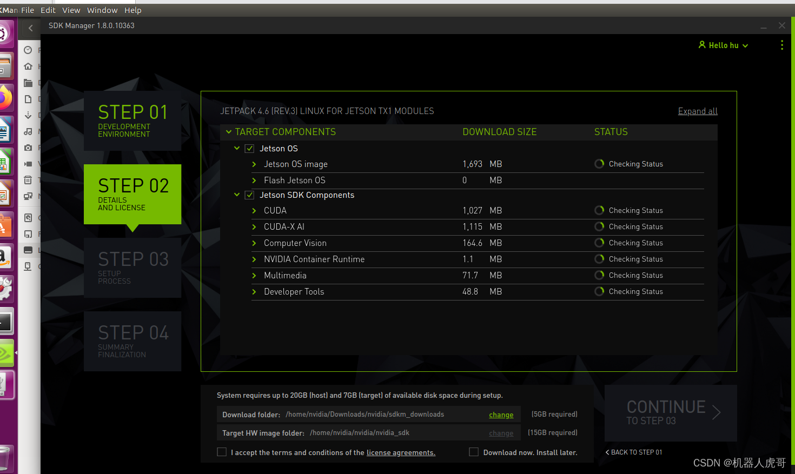This screenshot has height=474, width=795.
Task: Click the Expand all link
Action: (698, 111)
